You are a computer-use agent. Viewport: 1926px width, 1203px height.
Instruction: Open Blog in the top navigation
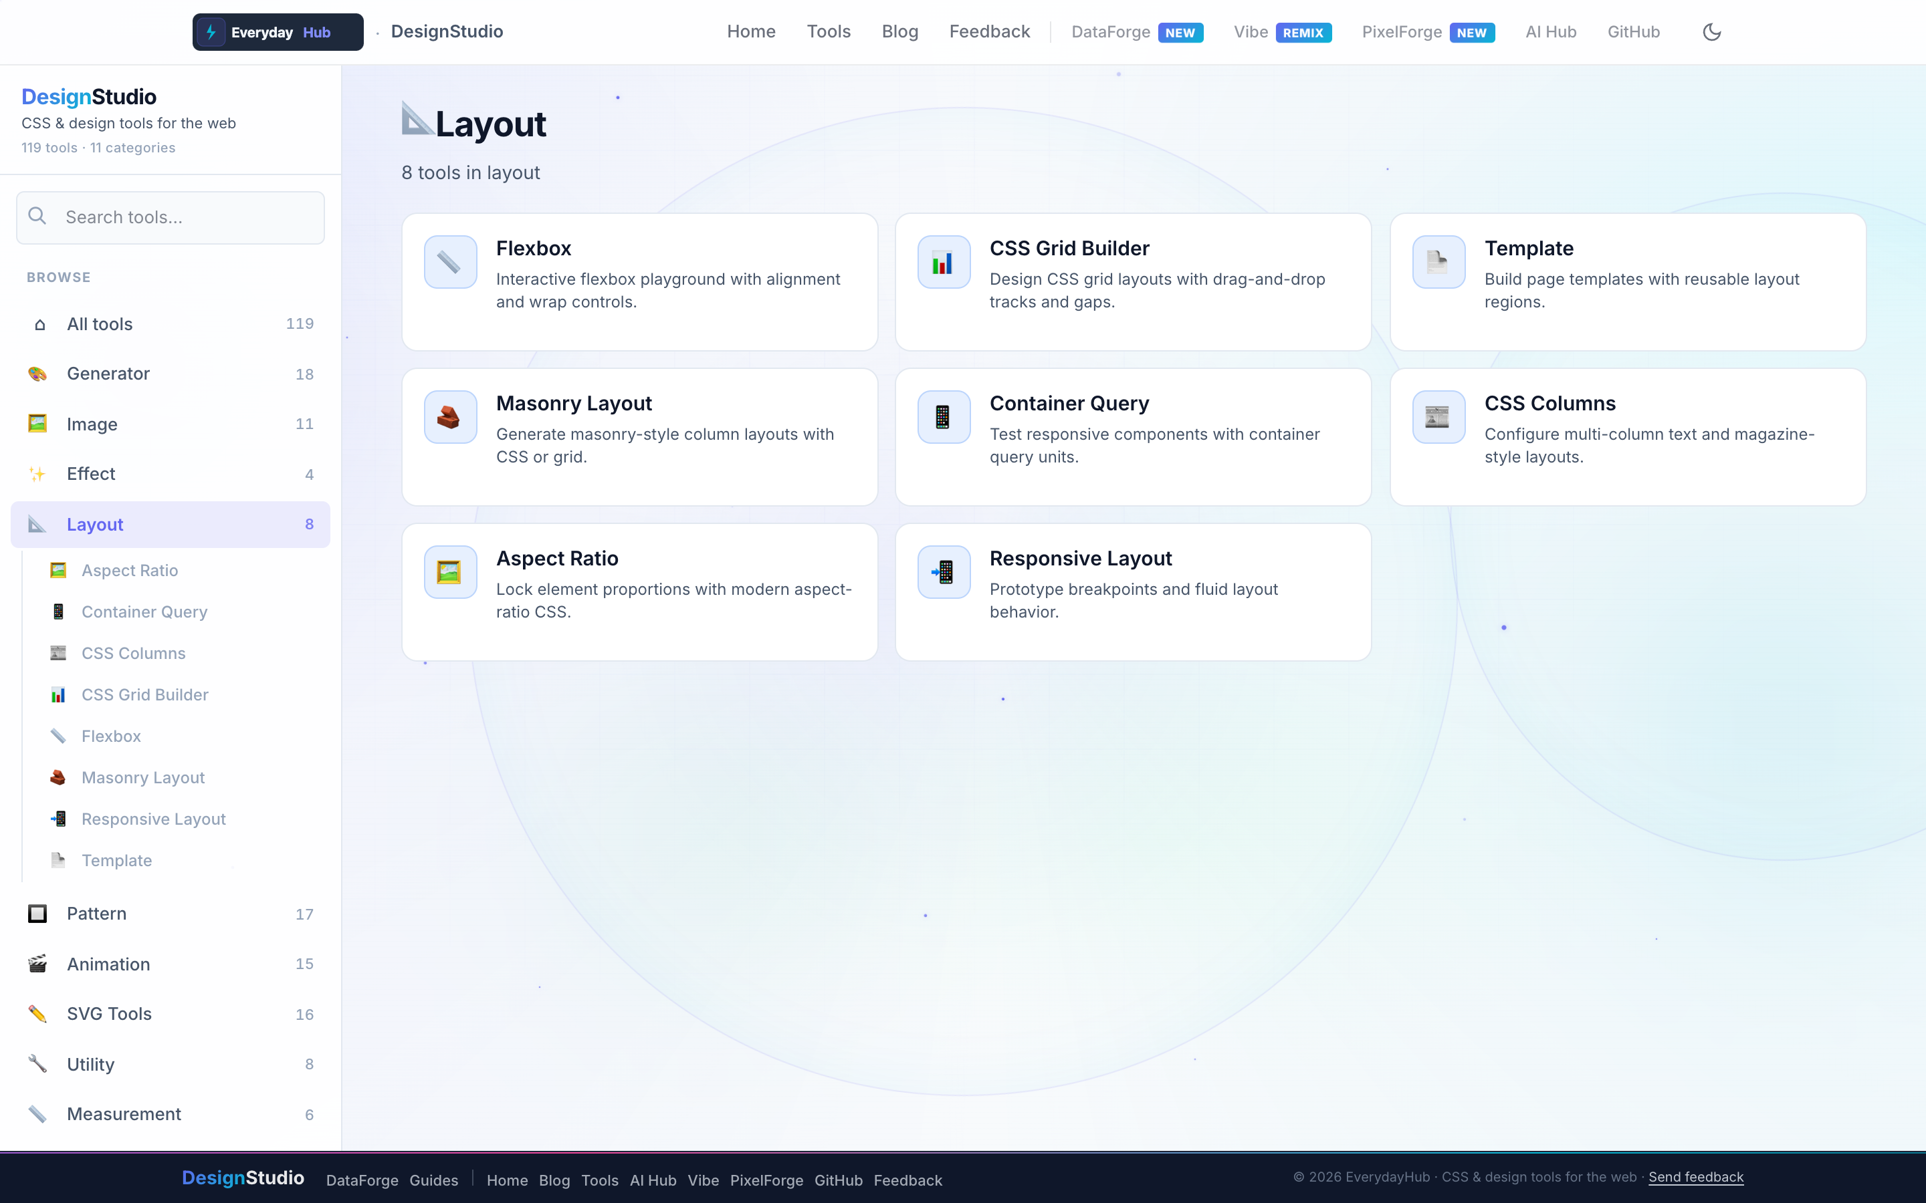point(899,32)
